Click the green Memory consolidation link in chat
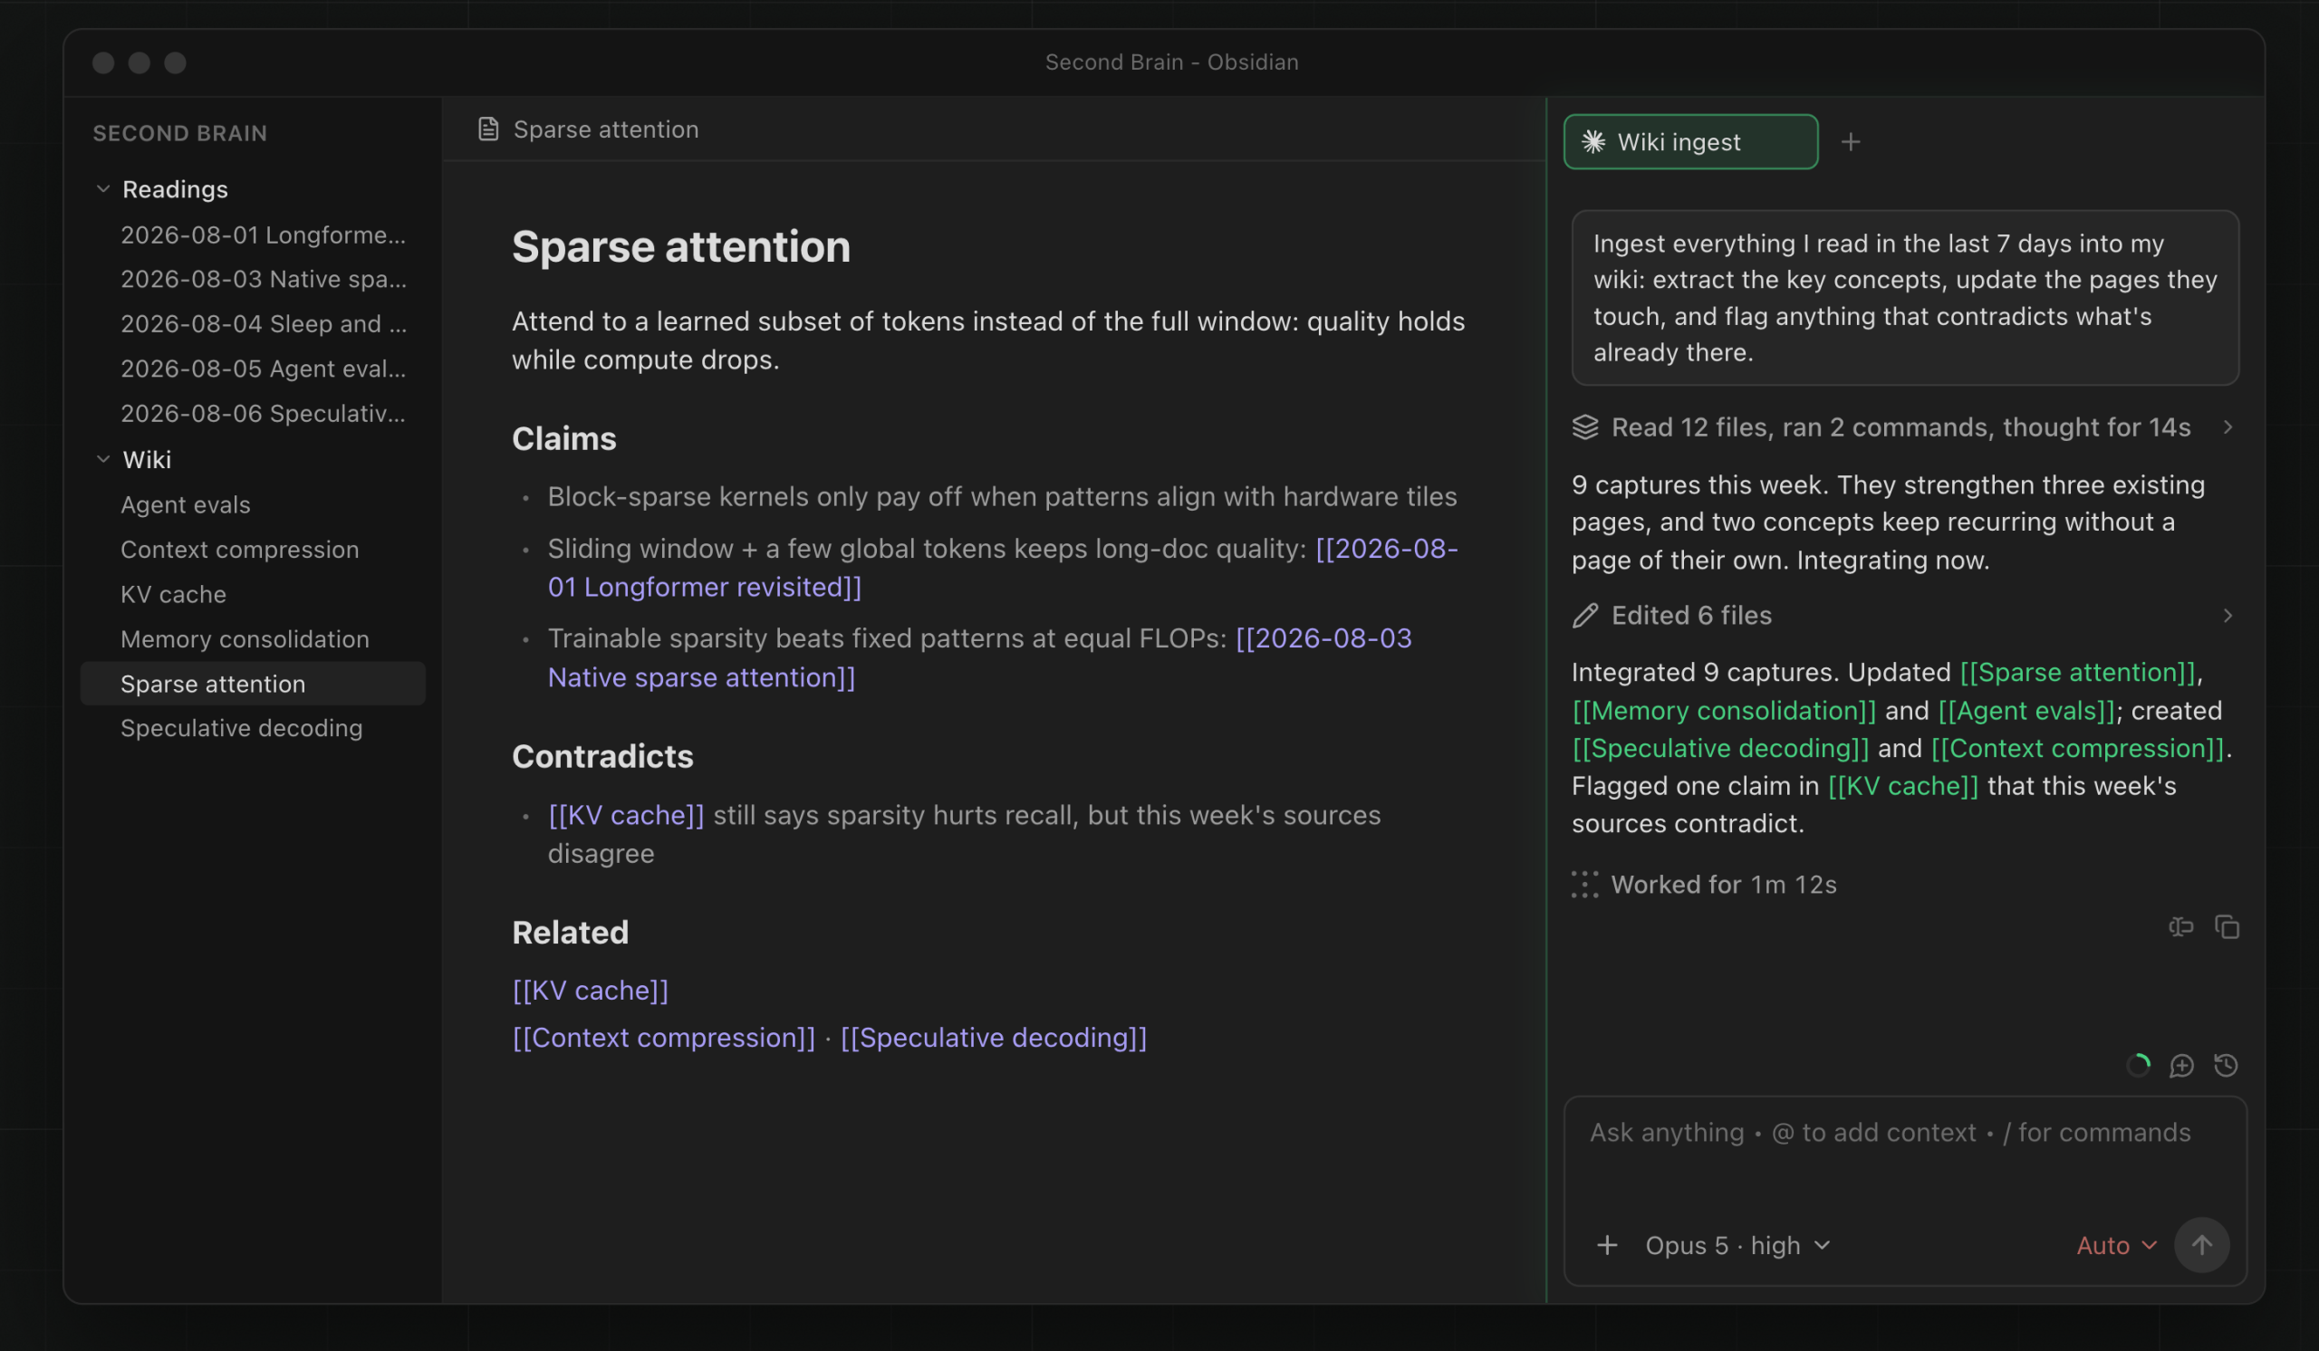2319x1351 pixels. (1724, 711)
